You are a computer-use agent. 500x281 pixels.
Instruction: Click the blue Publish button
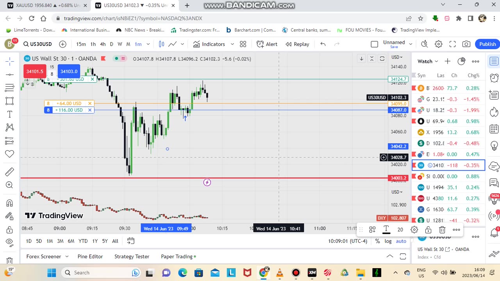pos(487,44)
